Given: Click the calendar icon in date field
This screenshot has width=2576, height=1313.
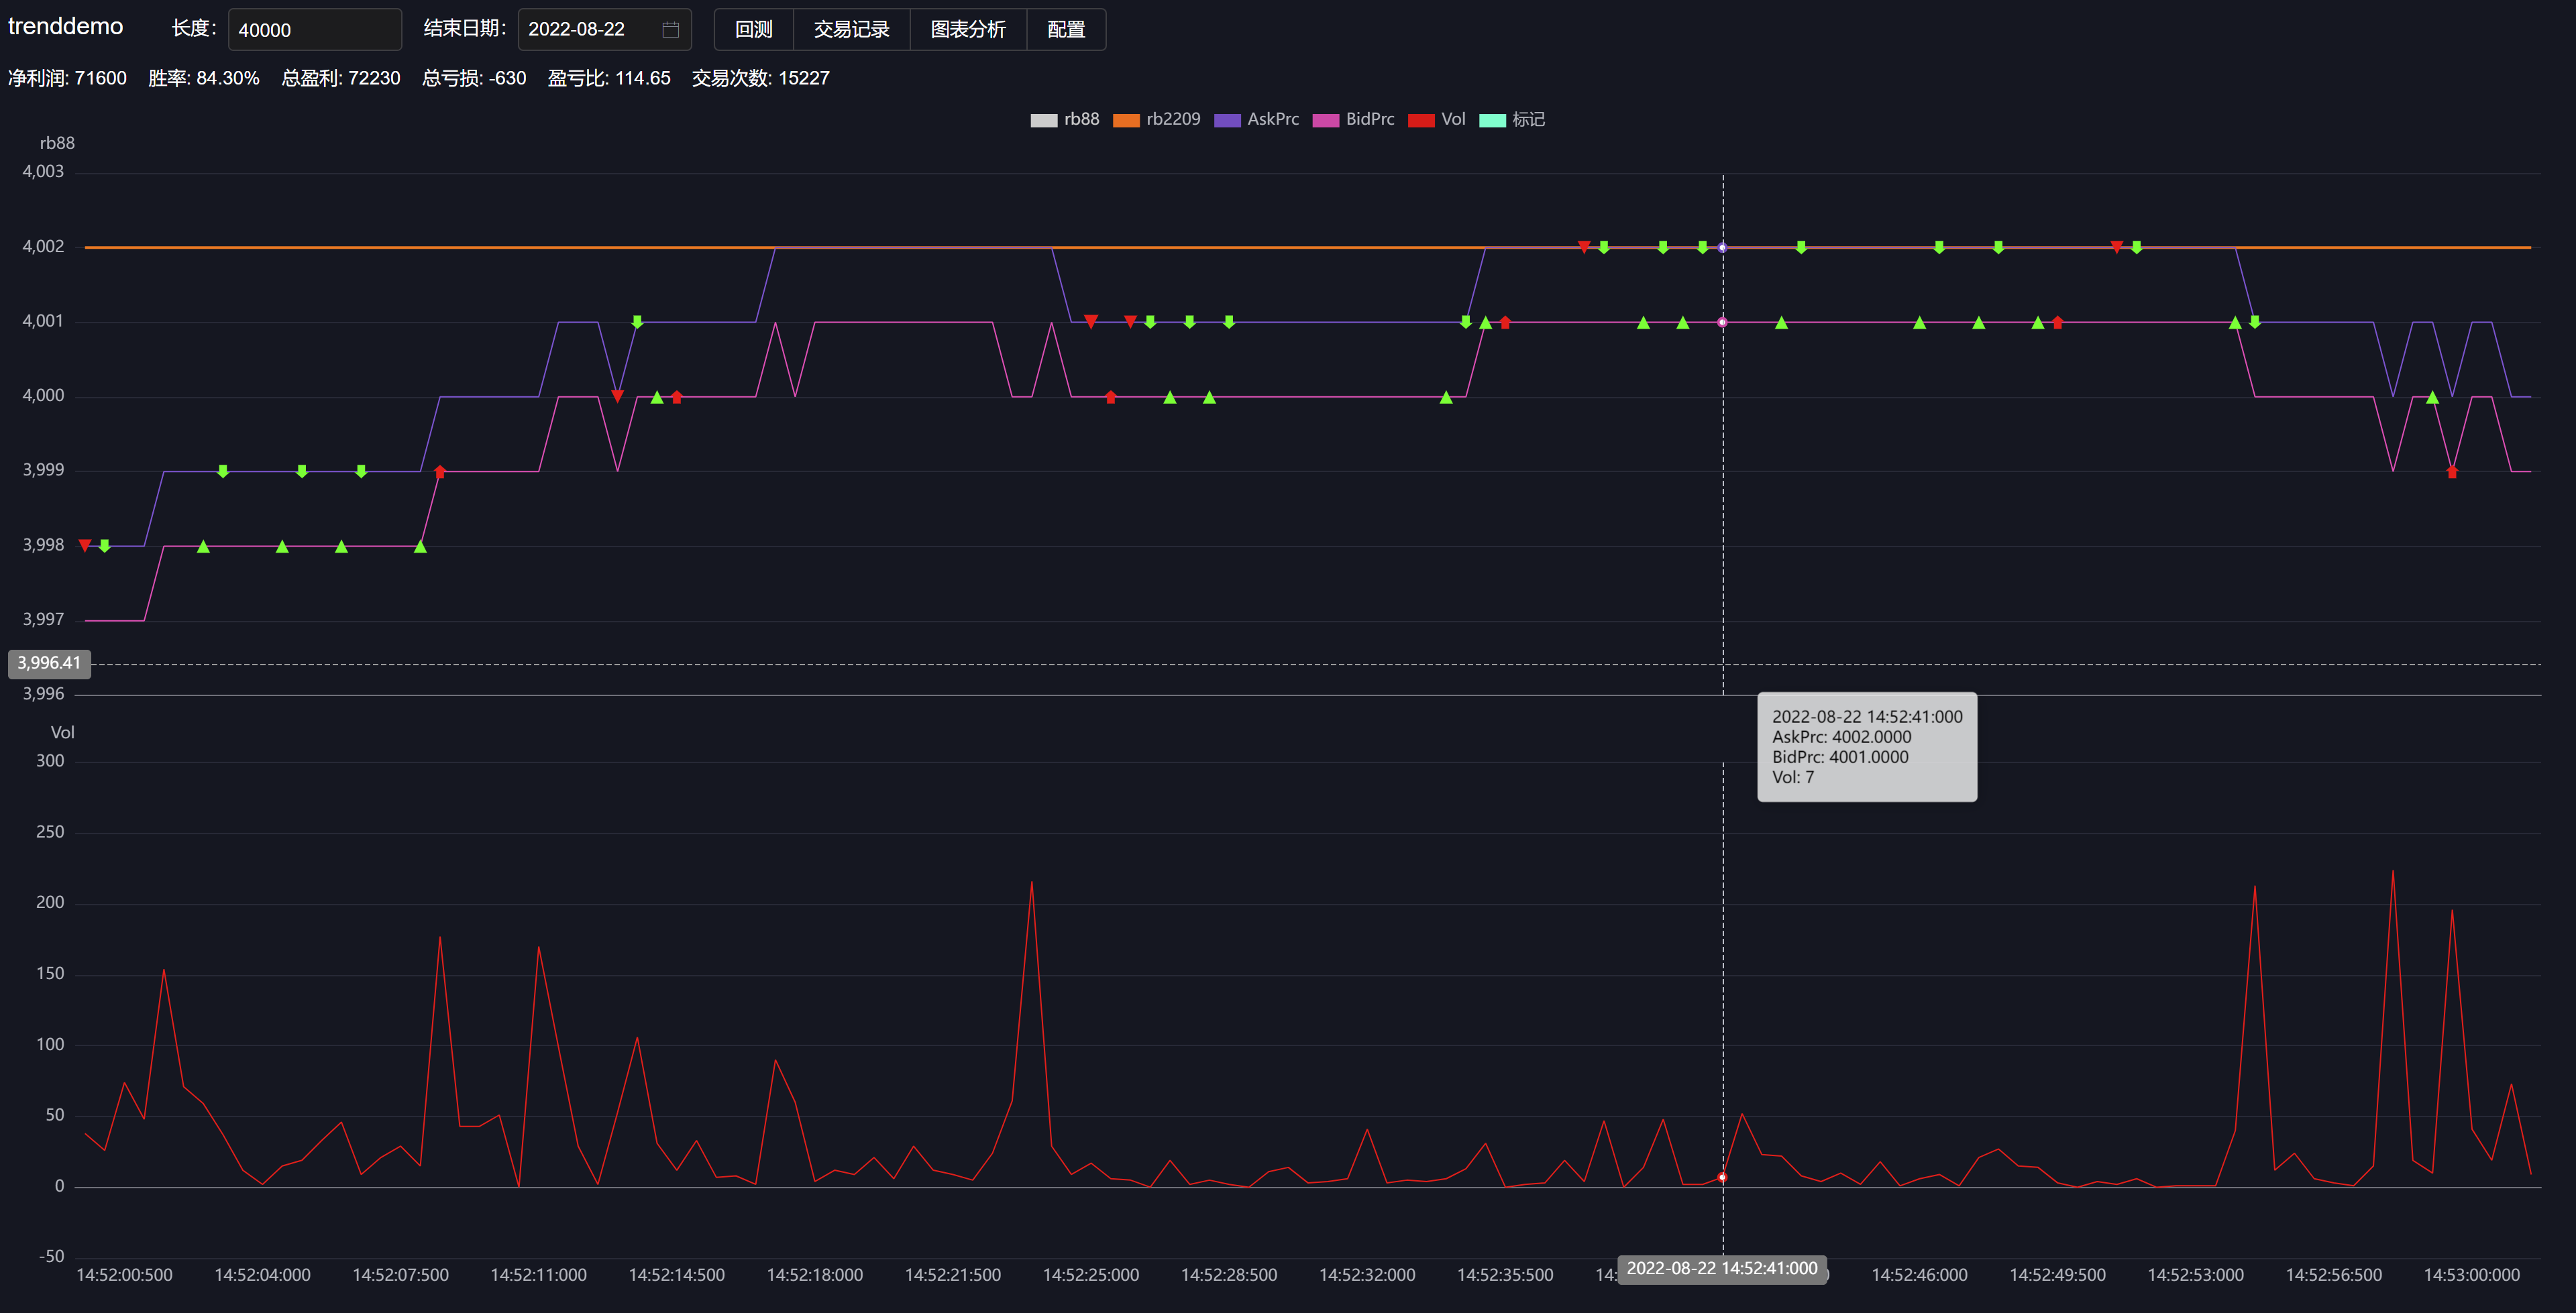Looking at the screenshot, I should (x=670, y=30).
